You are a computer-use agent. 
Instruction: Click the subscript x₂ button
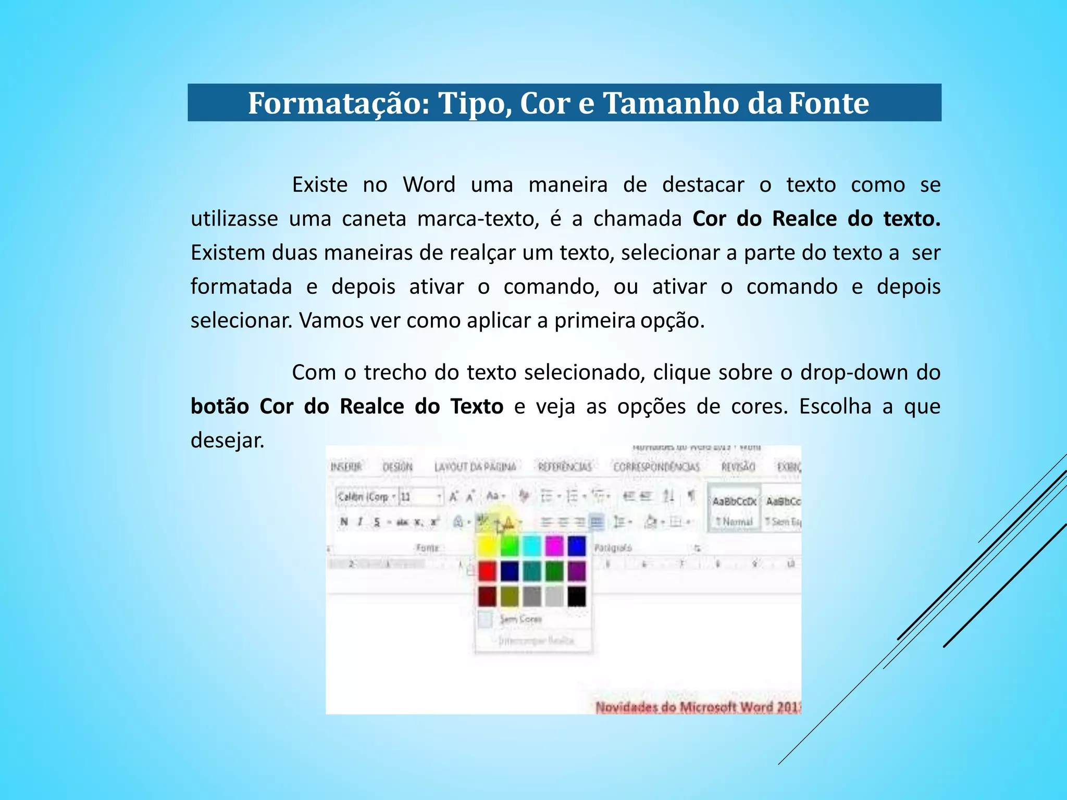point(418,522)
